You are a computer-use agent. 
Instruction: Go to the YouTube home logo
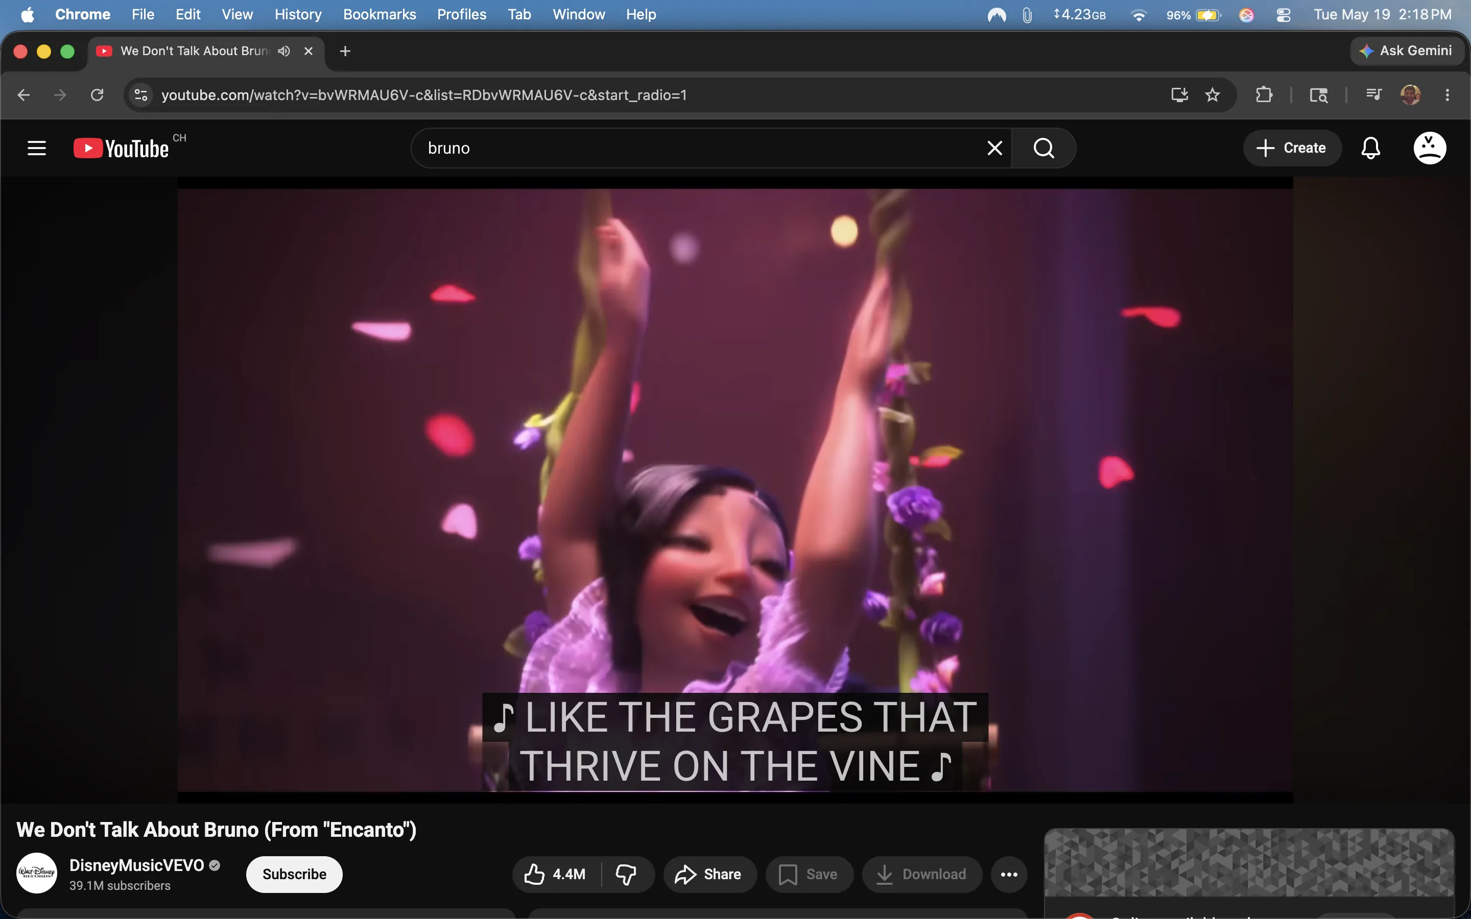[x=121, y=148]
